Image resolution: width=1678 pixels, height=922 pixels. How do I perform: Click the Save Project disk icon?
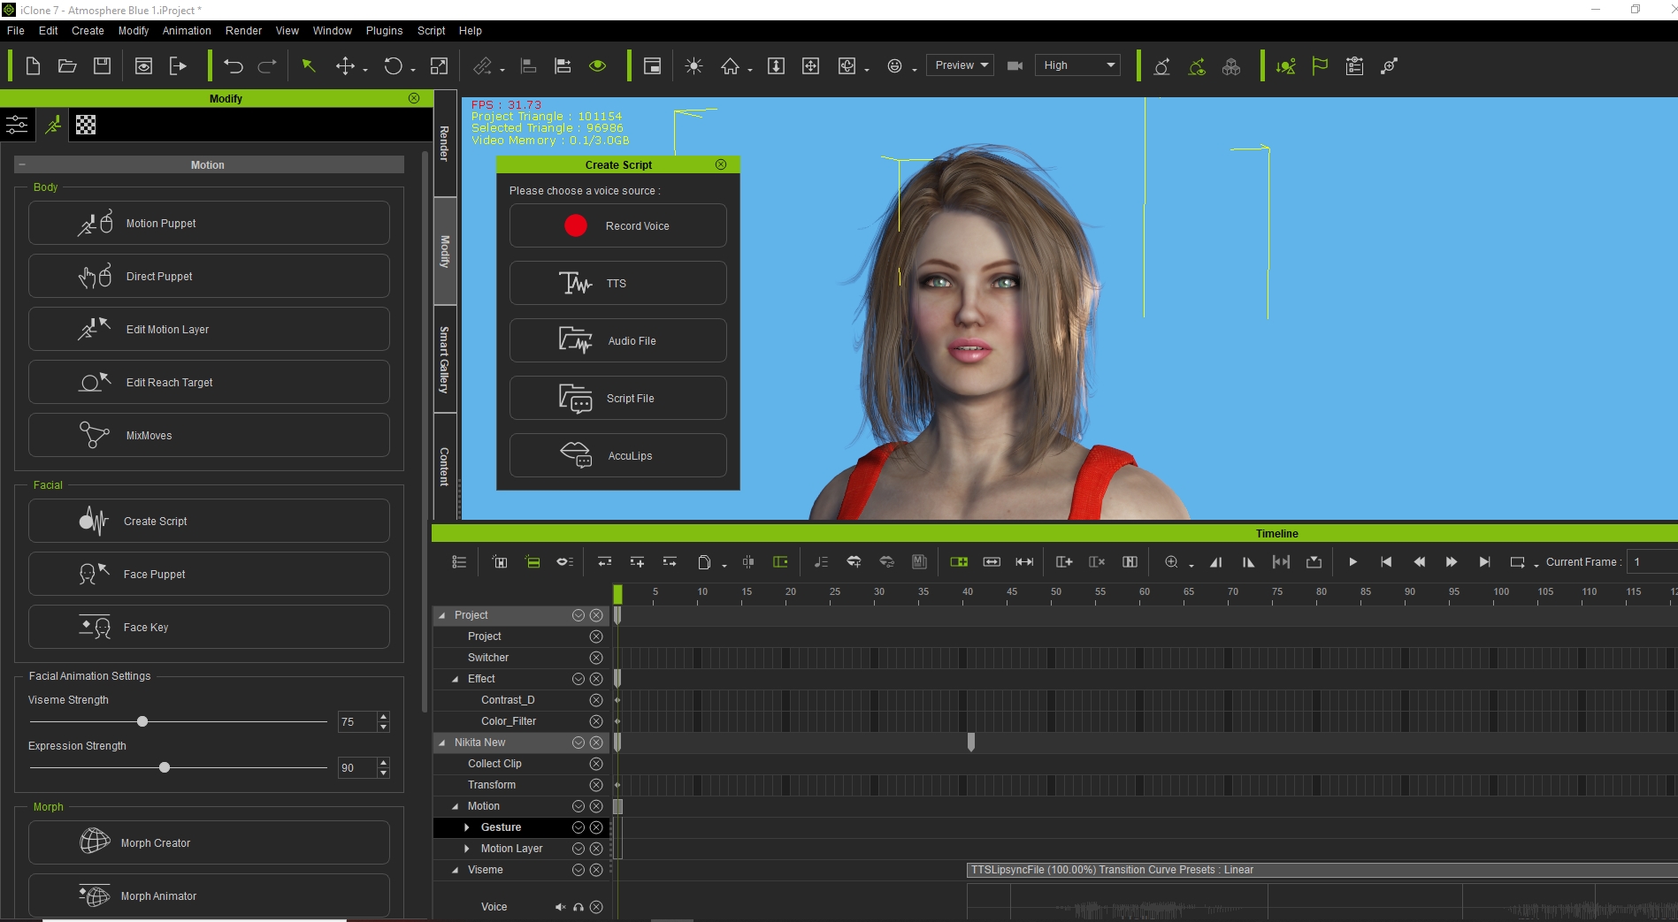click(x=102, y=65)
